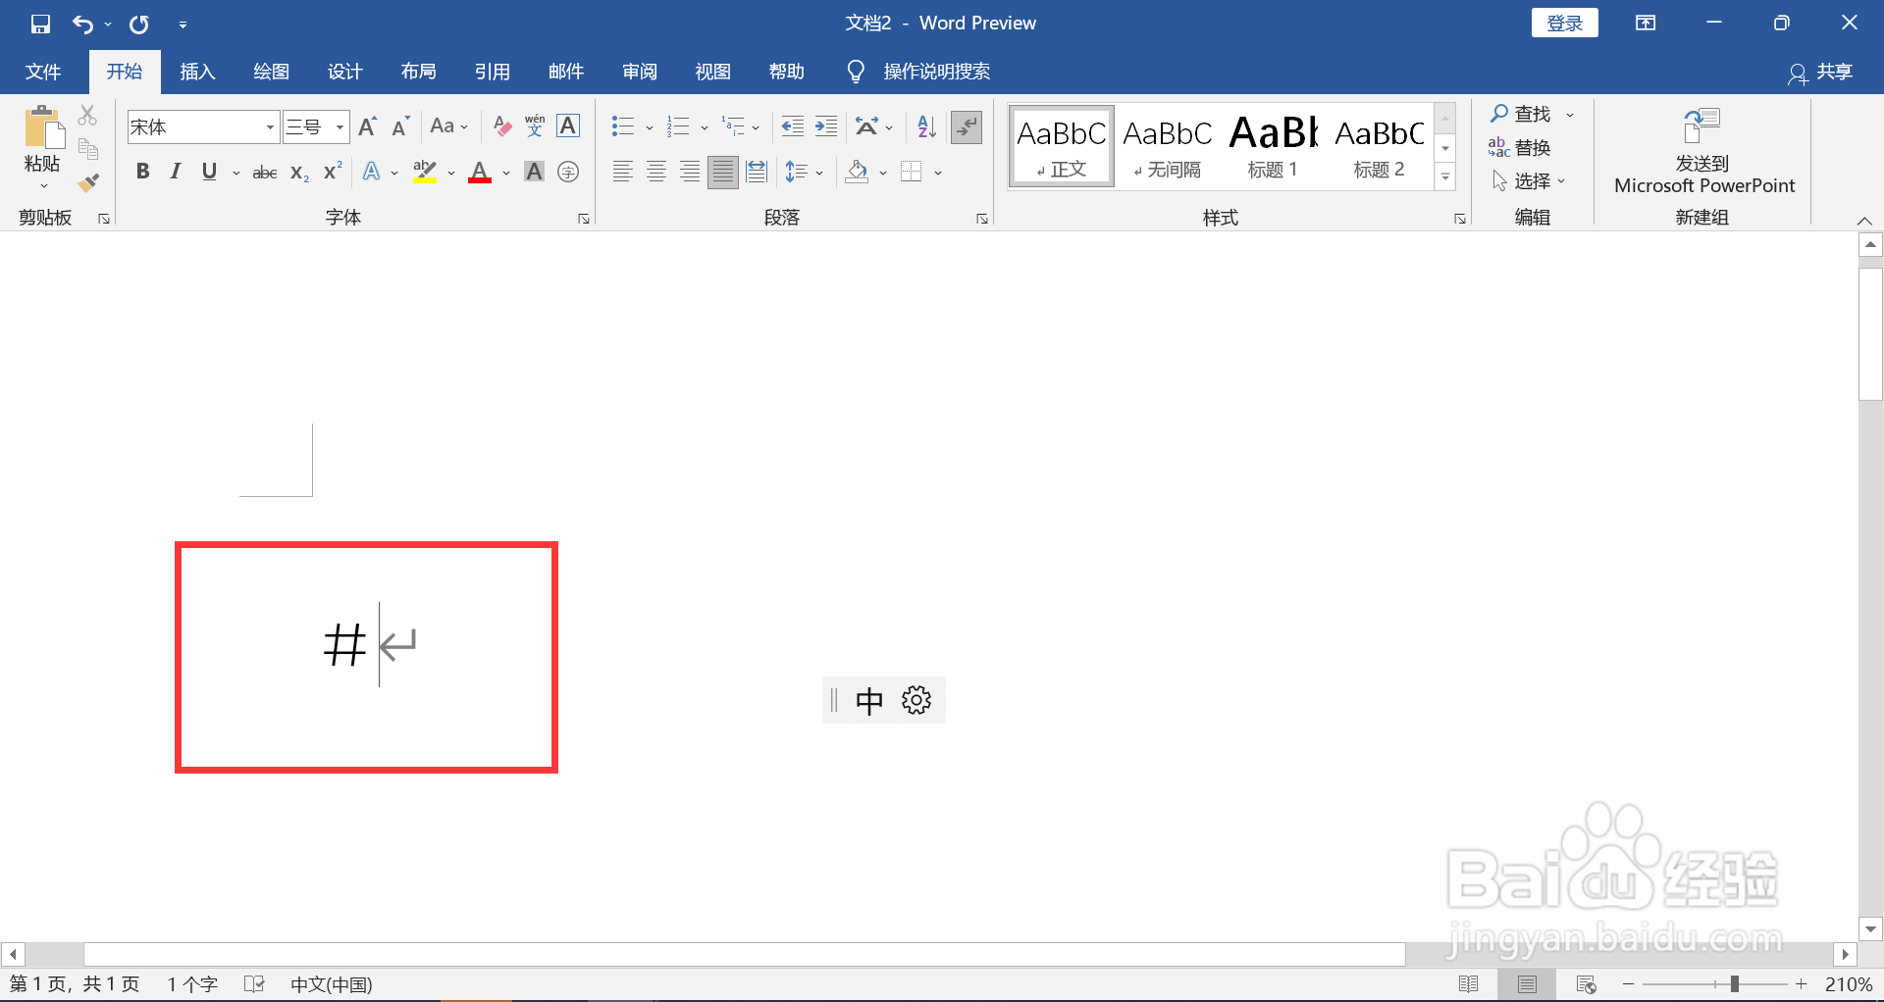Open the phonetic guide (wén) tool

(535, 126)
